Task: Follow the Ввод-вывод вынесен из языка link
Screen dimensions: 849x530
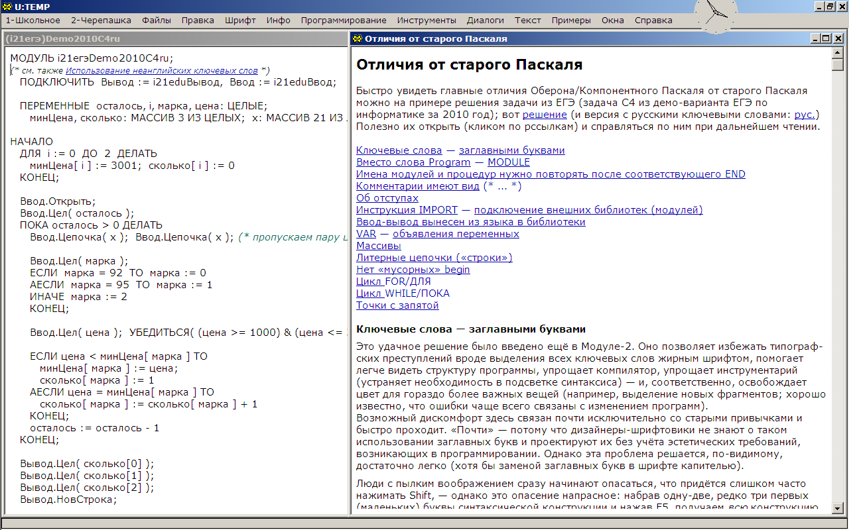Action: [x=471, y=222]
